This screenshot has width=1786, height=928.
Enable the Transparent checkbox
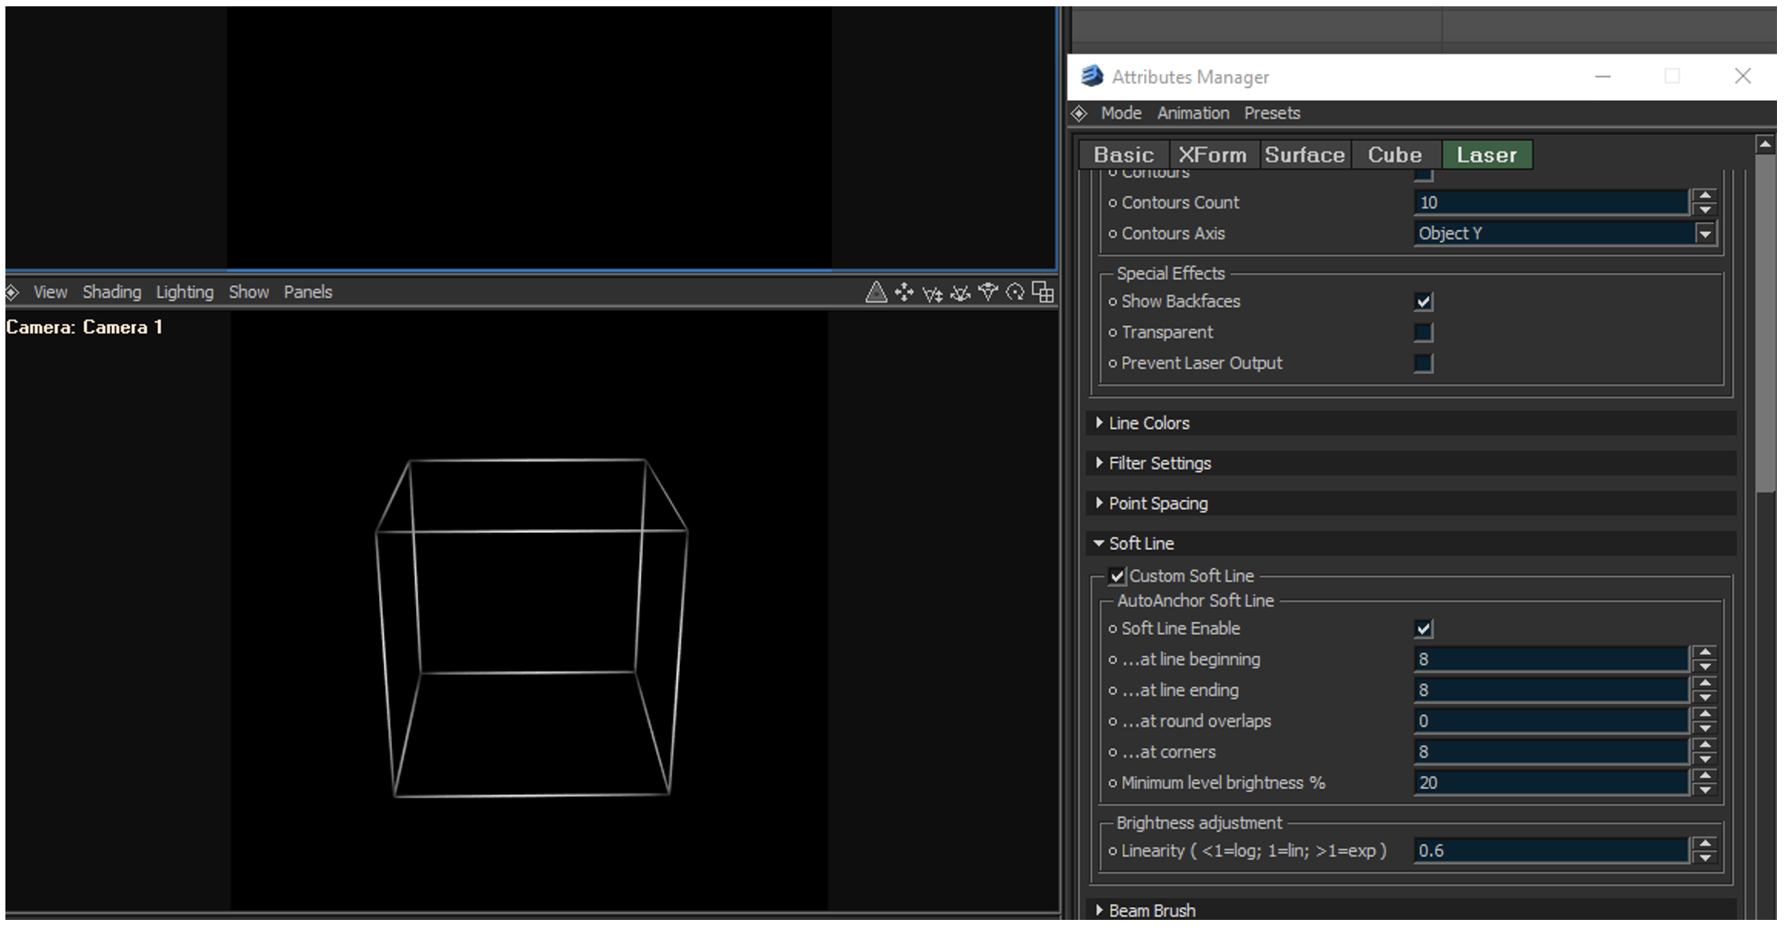pyautogui.click(x=1424, y=333)
